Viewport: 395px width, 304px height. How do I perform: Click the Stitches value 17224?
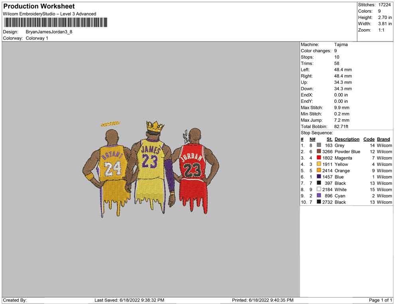[x=384, y=5]
